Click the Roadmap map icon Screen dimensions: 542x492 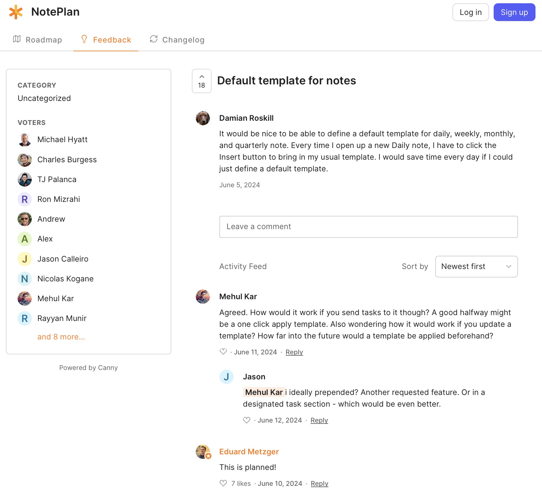(17, 39)
